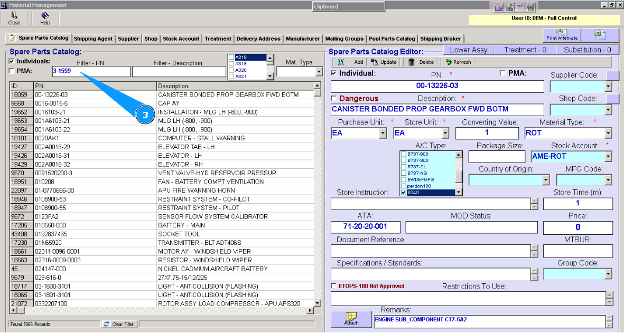The height and width of the screenshot is (334, 624).
Task: Open the Material Type dropdown showing ROT
Action: click(608, 133)
